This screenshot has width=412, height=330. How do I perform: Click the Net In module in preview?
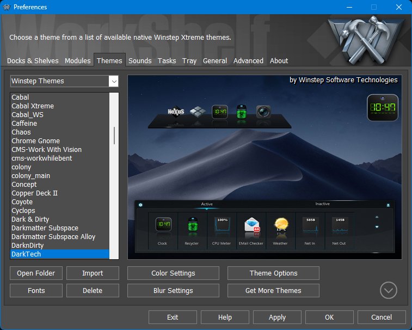tap(310, 230)
